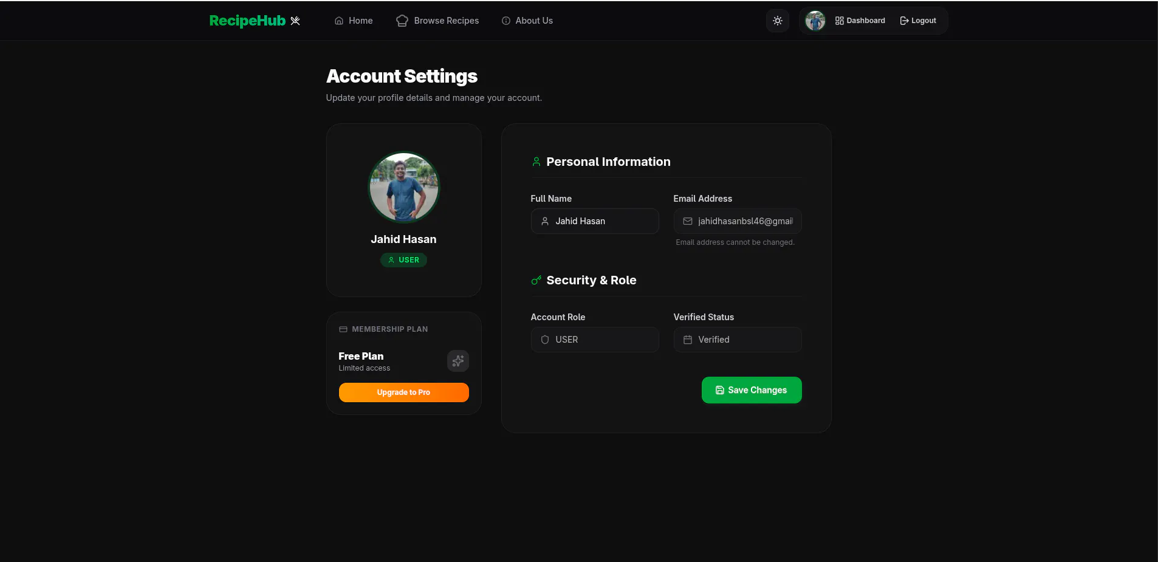Click the Limited access text
This screenshot has width=1158, height=562.
click(365, 368)
